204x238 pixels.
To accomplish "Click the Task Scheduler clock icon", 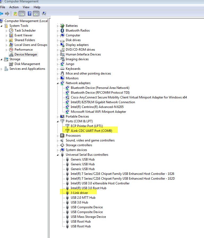I will (11, 31).
